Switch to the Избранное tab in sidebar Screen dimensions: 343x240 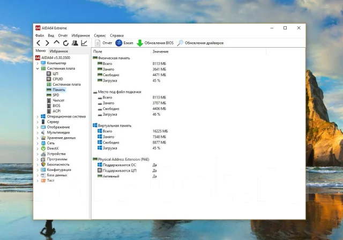click(58, 51)
